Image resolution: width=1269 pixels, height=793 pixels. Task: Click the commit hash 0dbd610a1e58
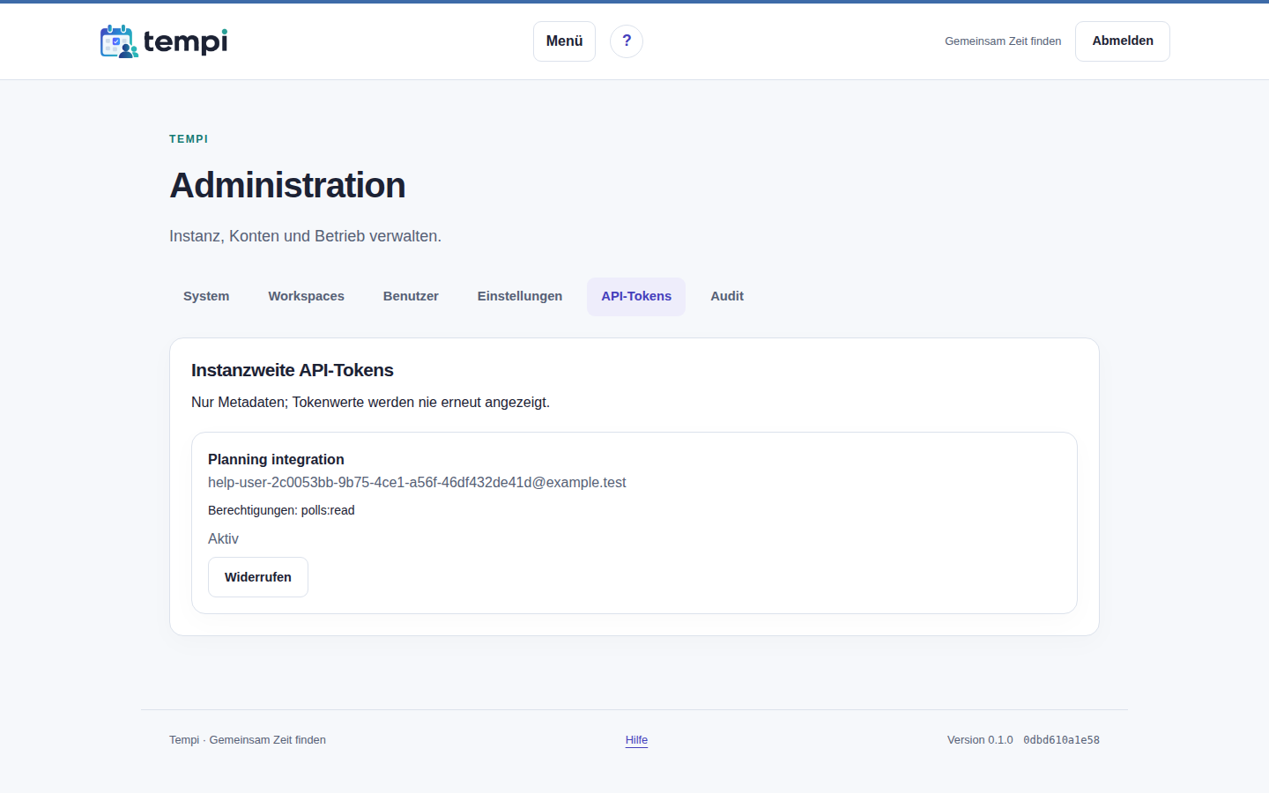tap(1061, 740)
